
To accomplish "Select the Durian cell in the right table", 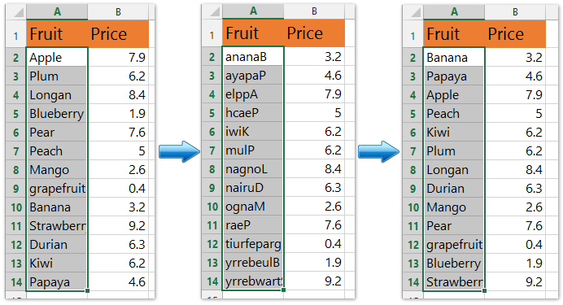I will 454,189.
